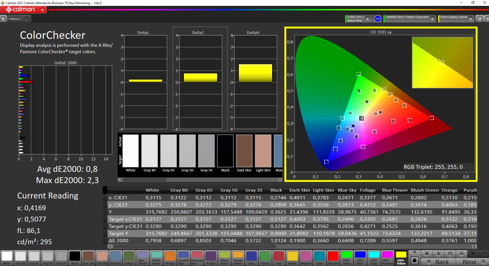Open the Pattern Generator source dropdown
The height and width of the screenshot is (266, 489).
[432, 19]
